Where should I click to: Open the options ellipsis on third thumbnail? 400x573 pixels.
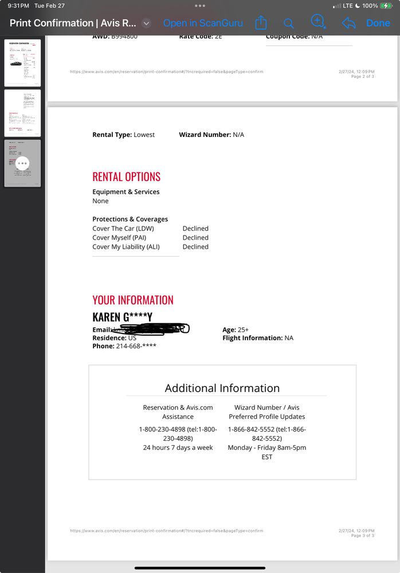tap(22, 163)
